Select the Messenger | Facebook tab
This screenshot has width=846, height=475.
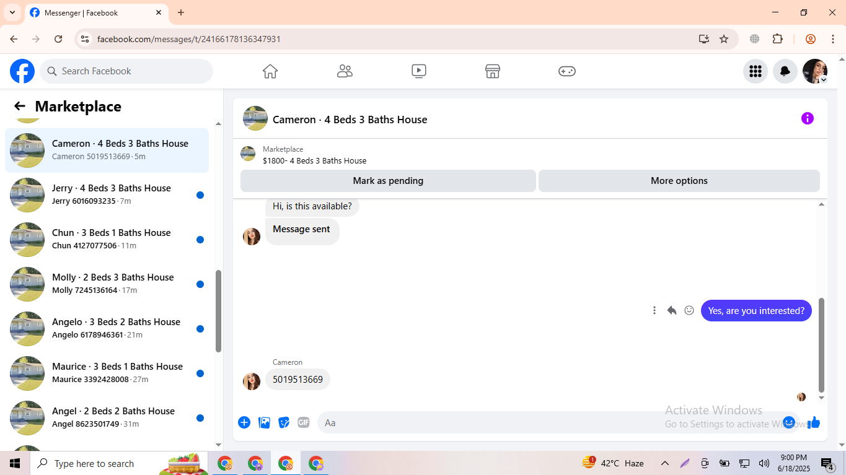95,13
